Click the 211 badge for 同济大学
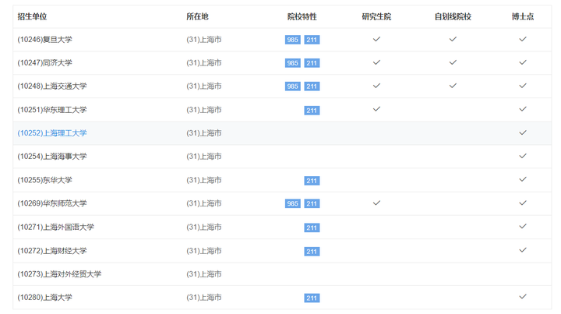The width and height of the screenshot is (561, 314). point(312,63)
